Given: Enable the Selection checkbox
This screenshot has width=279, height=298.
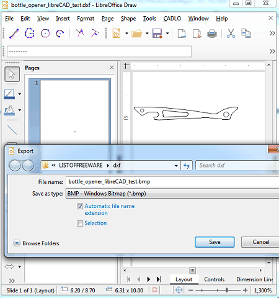Looking at the screenshot, I should click(80, 223).
